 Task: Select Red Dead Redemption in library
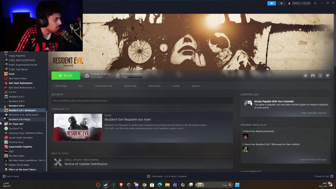coord(20,83)
